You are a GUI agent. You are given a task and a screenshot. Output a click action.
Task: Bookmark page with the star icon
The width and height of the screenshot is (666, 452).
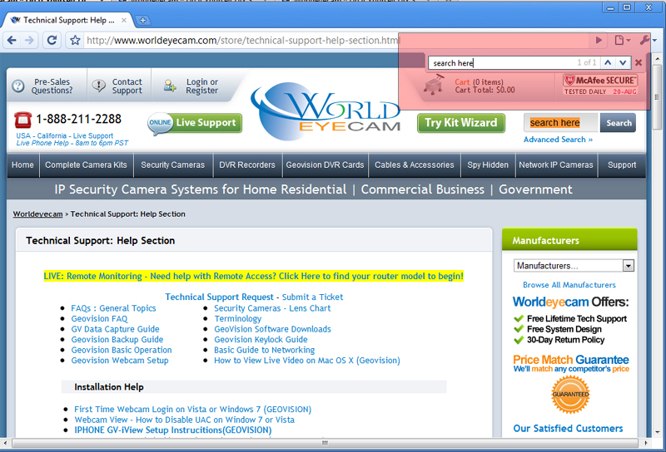[75, 40]
